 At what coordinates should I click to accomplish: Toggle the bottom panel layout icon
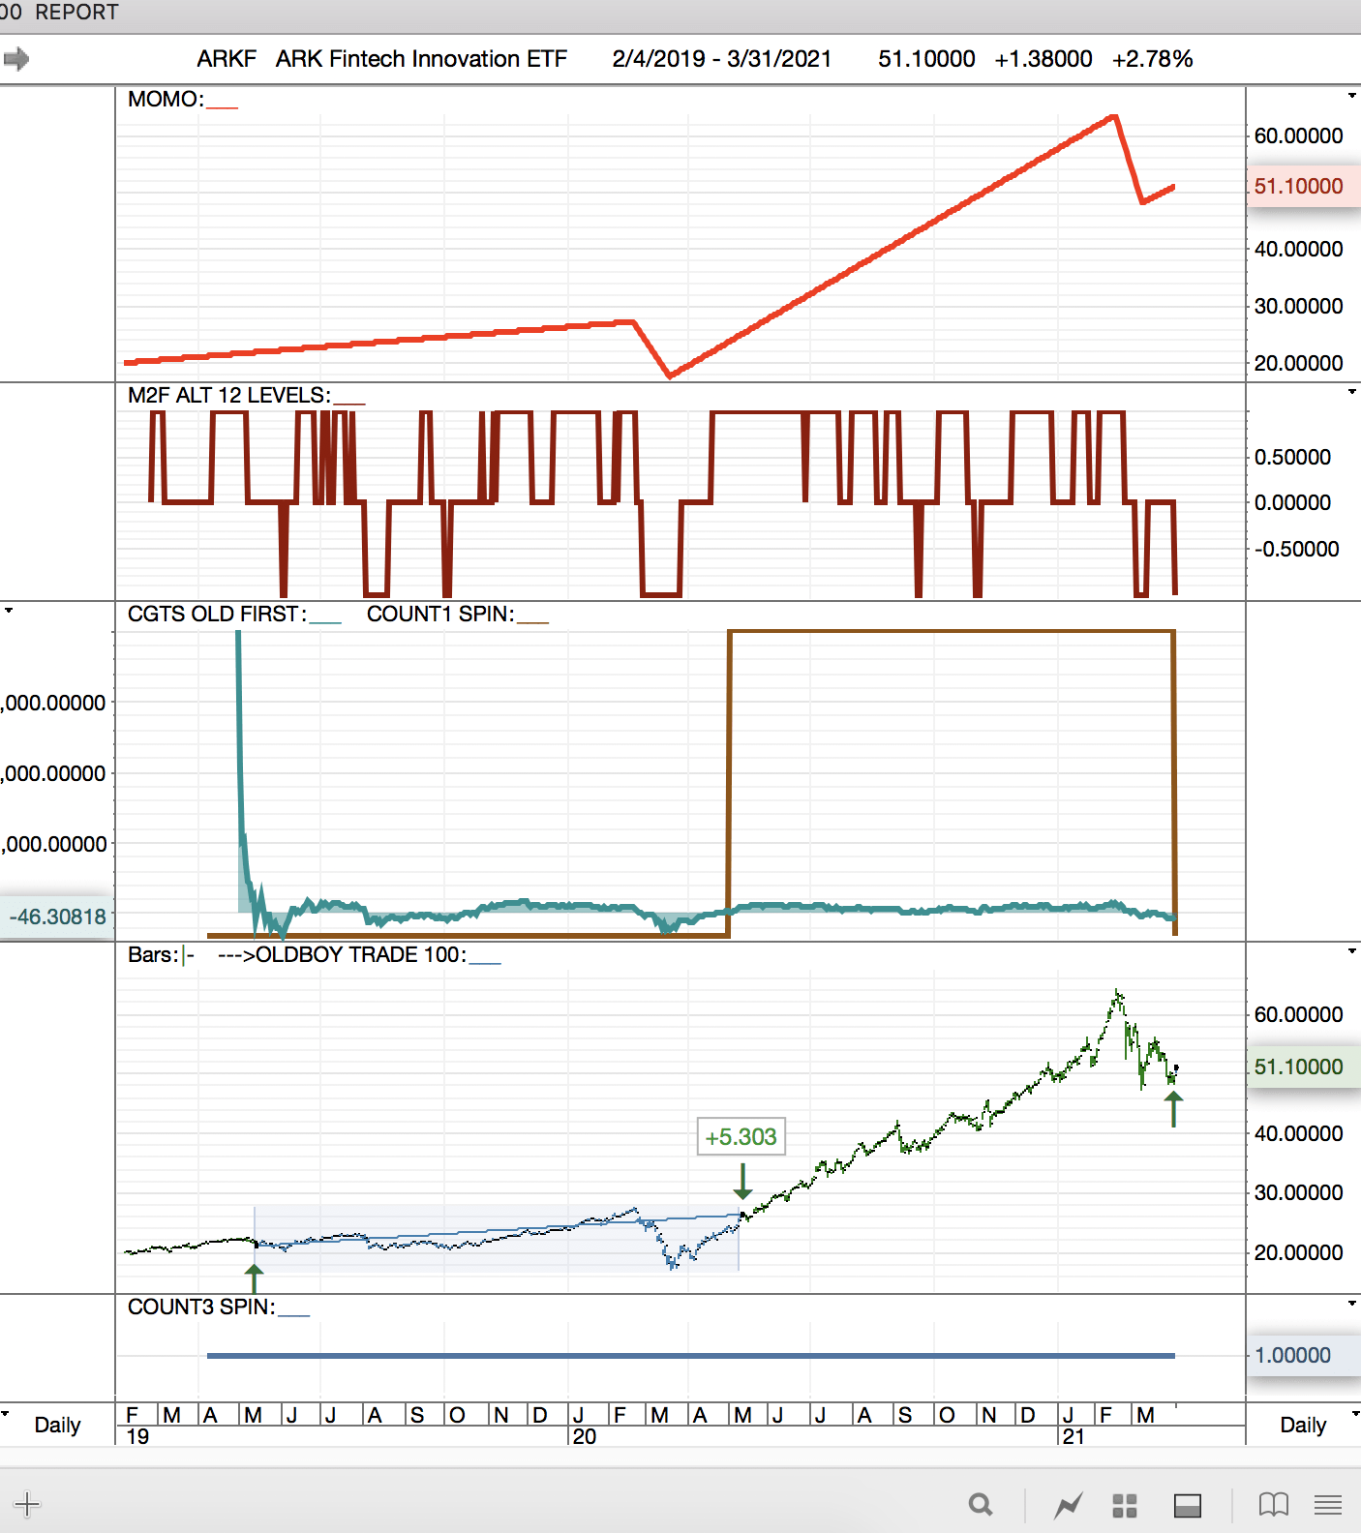coord(1188,1505)
